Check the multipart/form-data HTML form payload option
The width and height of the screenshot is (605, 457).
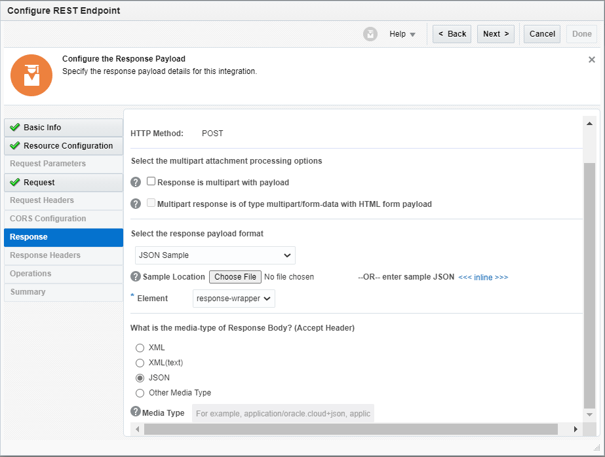point(151,203)
